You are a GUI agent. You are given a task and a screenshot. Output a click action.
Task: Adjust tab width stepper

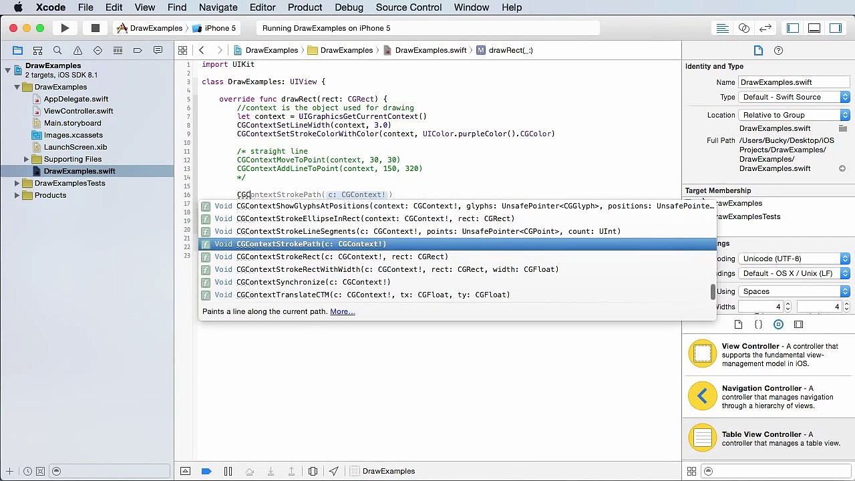pos(788,307)
